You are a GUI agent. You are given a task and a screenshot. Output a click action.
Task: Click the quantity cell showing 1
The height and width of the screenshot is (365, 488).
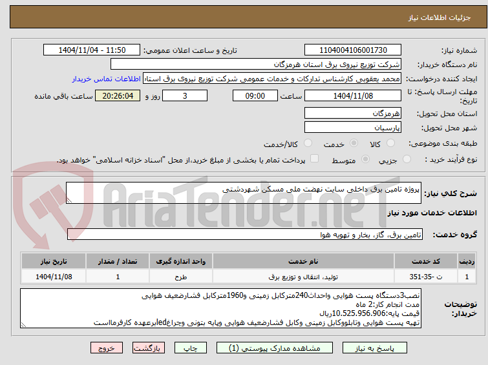pyautogui.click(x=118, y=277)
